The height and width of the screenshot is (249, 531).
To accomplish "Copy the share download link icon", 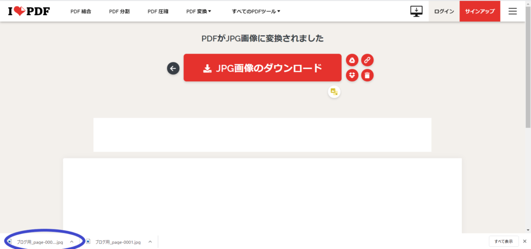I will (368, 61).
